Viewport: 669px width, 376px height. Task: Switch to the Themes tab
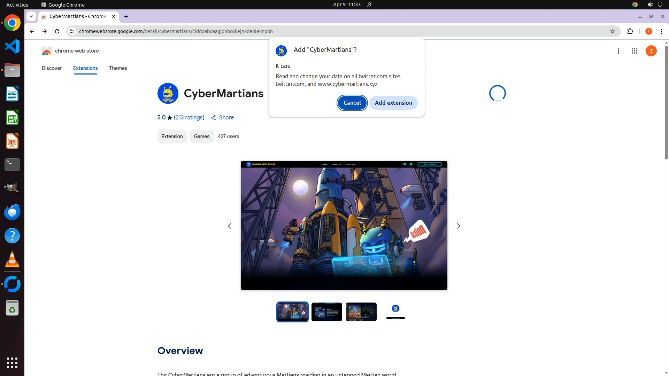118,68
